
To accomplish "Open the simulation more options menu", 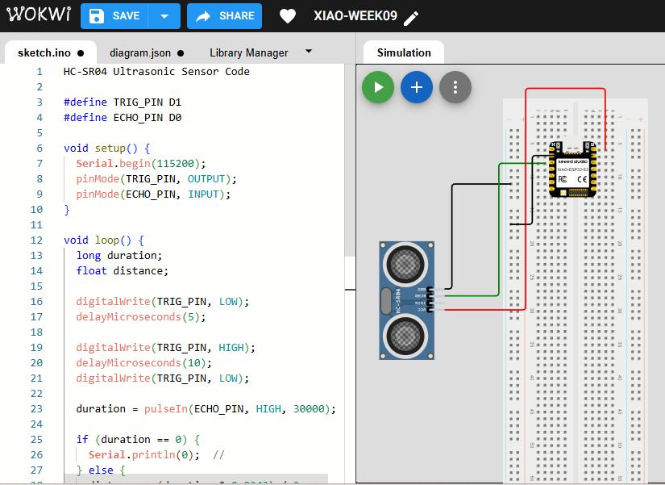I will pyautogui.click(x=455, y=87).
